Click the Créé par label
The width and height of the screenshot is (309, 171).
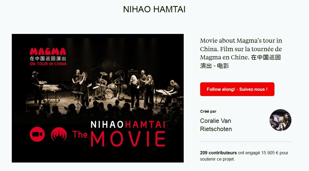(x=208, y=111)
